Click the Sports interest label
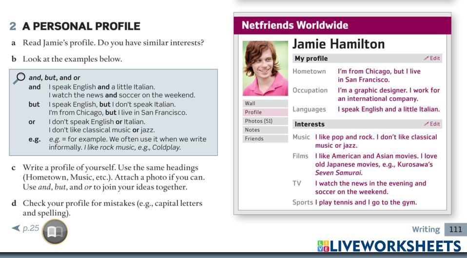 (302, 202)
